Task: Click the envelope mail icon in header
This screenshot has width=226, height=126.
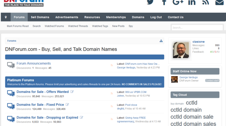Action: click(x=220, y=2)
